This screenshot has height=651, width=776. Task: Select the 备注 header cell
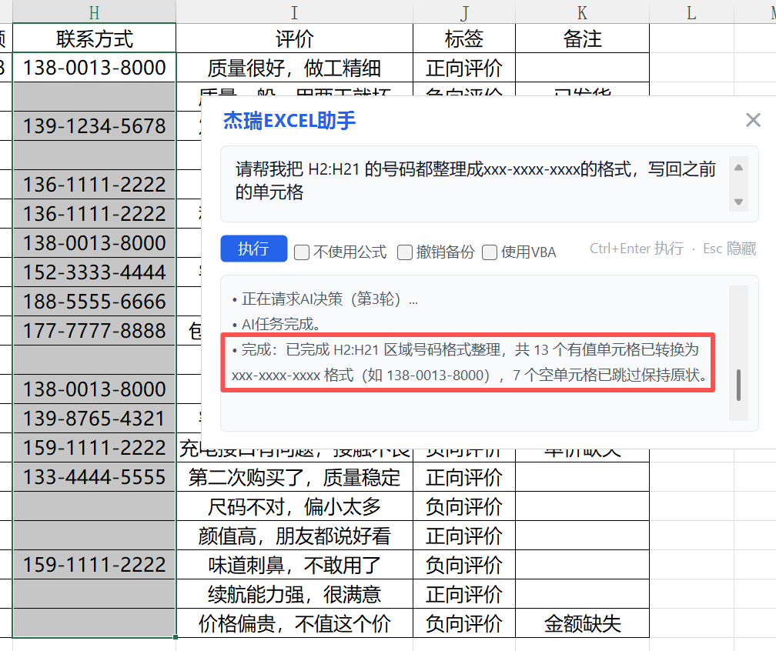(x=582, y=38)
